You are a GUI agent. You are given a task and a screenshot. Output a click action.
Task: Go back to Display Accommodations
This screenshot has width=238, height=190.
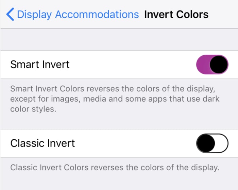pyautogui.click(x=72, y=14)
